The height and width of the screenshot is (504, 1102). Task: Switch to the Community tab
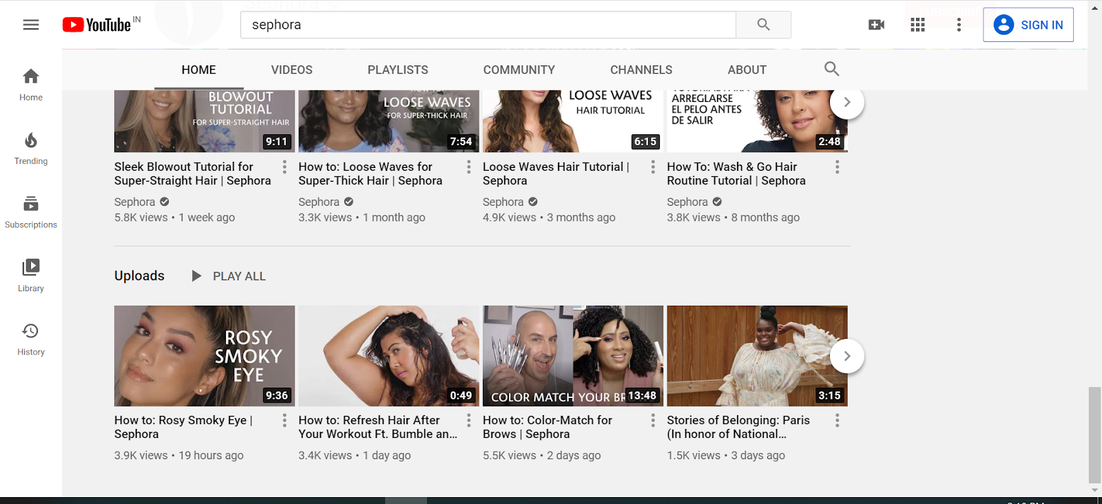click(x=519, y=70)
